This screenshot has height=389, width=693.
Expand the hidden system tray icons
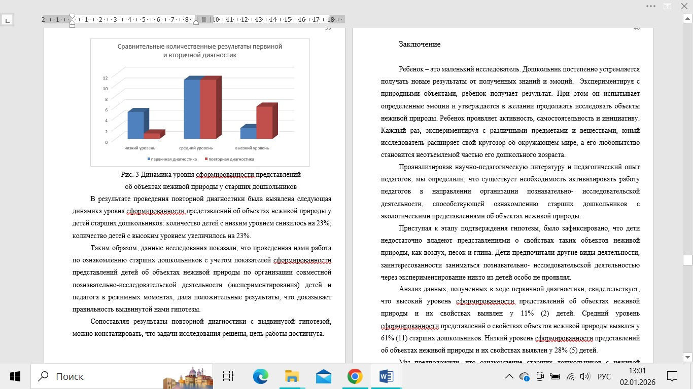click(x=509, y=376)
